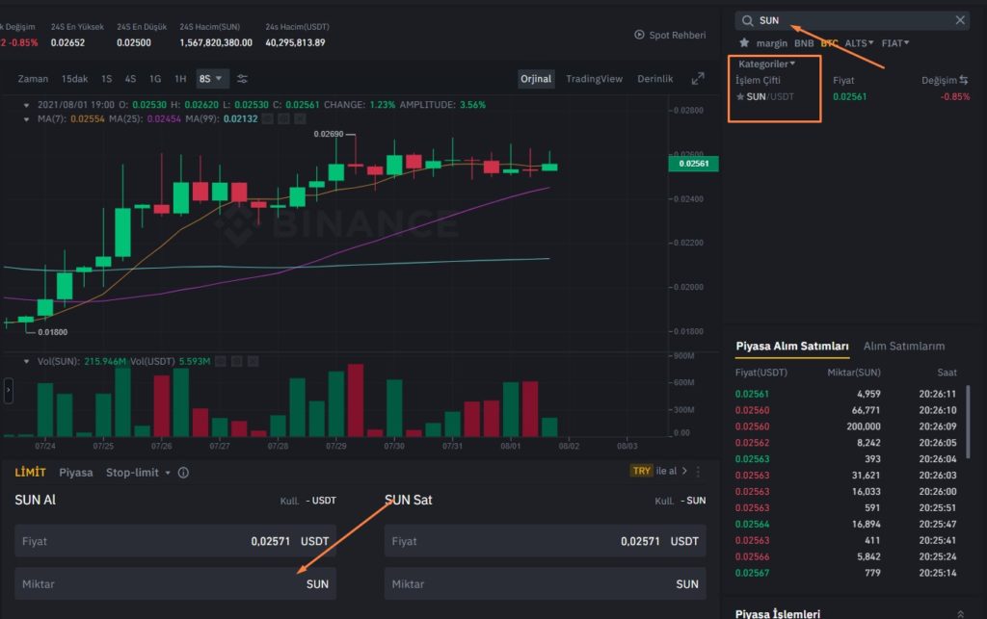Viewport: 987px width, 619px height.
Task: Switch chart to 1S interval
Action: click(106, 79)
